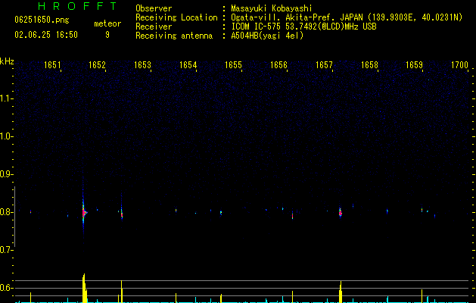Click the 0.8 kHz frequency label

7,212
